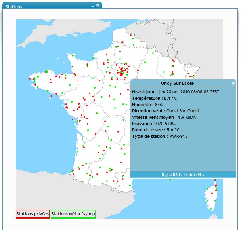Click the 'Il y a 06 h 12 mn 04 s' footer
The height and width of the screenshot is (230, 241).
point(183,175)
